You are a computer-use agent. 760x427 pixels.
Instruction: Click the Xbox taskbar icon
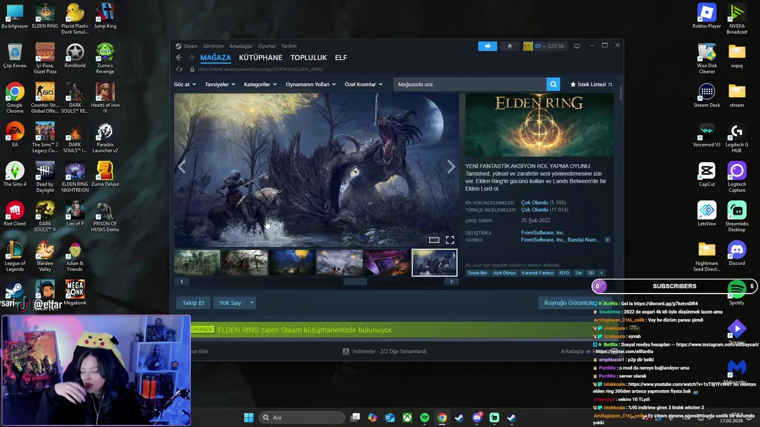(407, 418)
